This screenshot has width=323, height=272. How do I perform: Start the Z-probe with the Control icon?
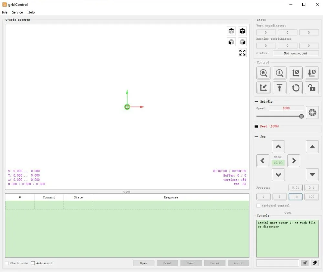[279, 73]
